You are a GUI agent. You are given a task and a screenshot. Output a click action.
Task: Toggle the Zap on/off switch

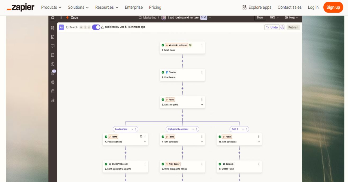pyautogui.click(x=96, y=27)
